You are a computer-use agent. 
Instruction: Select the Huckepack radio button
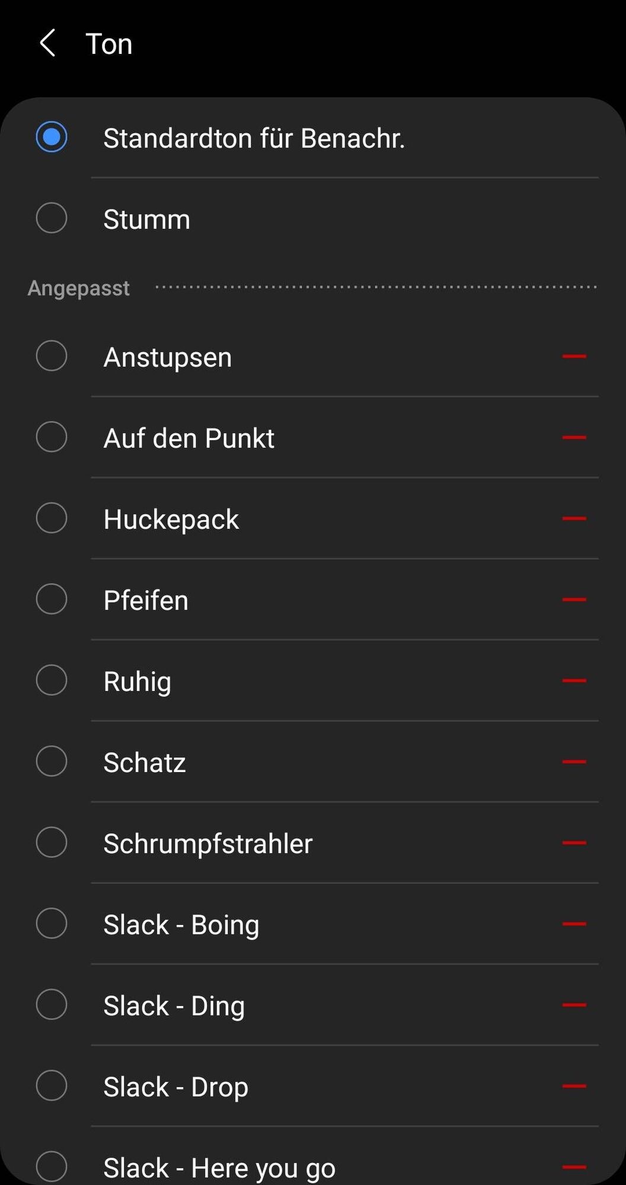point(52,518)
